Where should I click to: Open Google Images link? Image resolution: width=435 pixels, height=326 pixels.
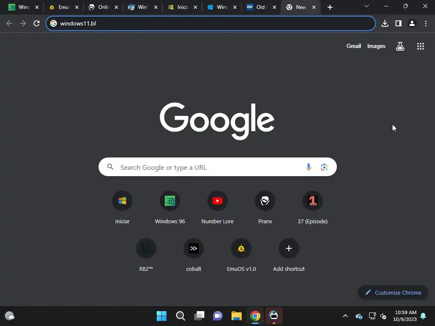(x=376, y=46)
